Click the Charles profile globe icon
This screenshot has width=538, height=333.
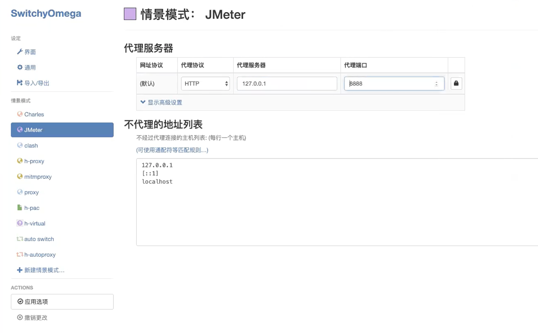20,114
